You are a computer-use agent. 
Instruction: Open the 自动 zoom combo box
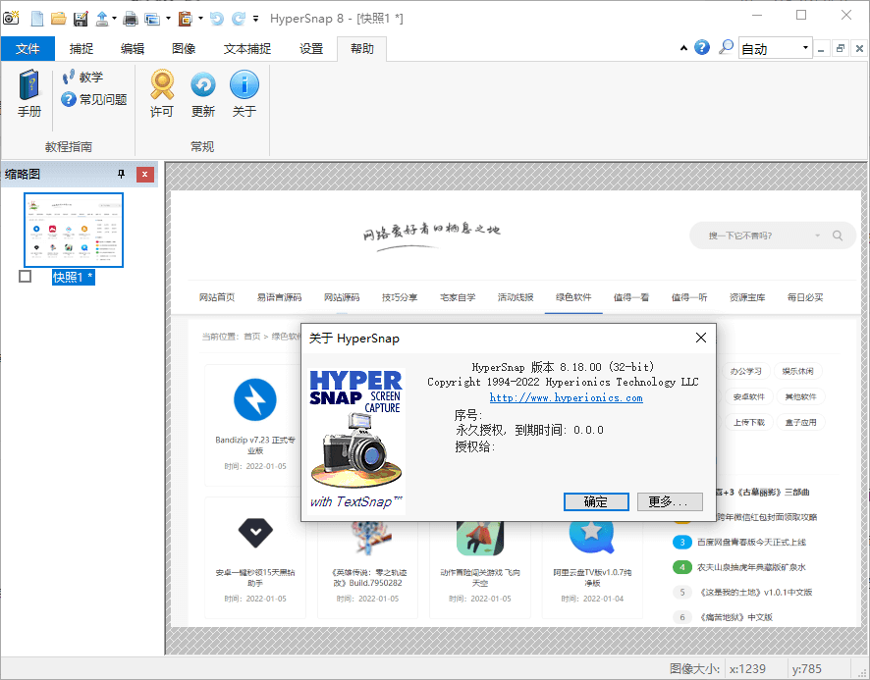pyautogui.click(x=776, y=49)
